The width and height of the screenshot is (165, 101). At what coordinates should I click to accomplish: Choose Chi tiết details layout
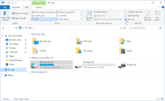(x=61, y=16)
